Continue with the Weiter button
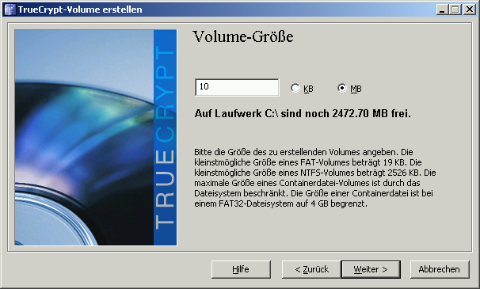This screenshot has width=480, height=289. (x=371, y=269)
